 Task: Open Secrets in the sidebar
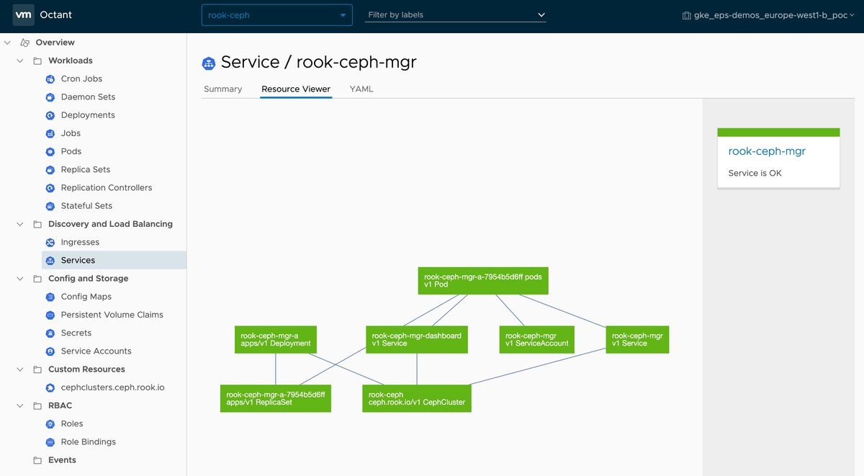76,333
